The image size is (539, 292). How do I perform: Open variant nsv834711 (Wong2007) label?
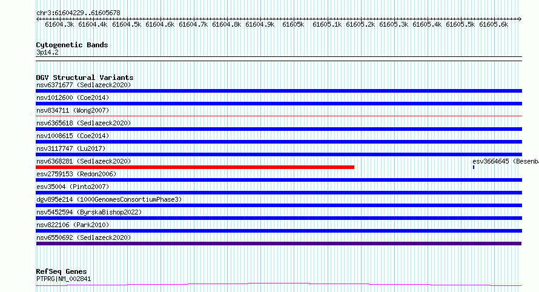(x=73, y=110)
